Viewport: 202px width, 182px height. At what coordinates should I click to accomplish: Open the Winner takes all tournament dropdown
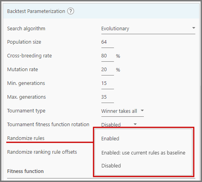point(123,111)
